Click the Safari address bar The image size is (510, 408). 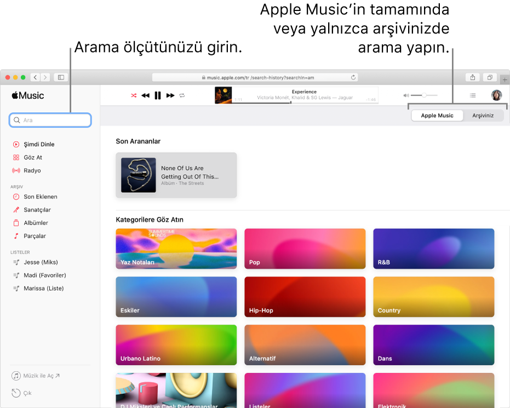[x=255, y=77]
